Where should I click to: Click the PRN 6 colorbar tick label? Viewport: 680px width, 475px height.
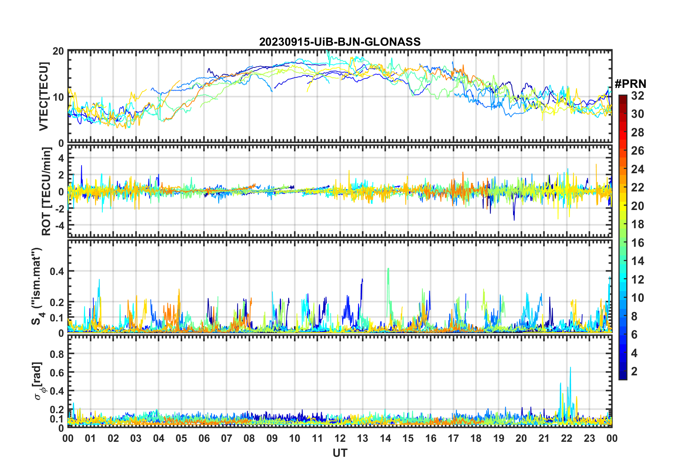634,335
